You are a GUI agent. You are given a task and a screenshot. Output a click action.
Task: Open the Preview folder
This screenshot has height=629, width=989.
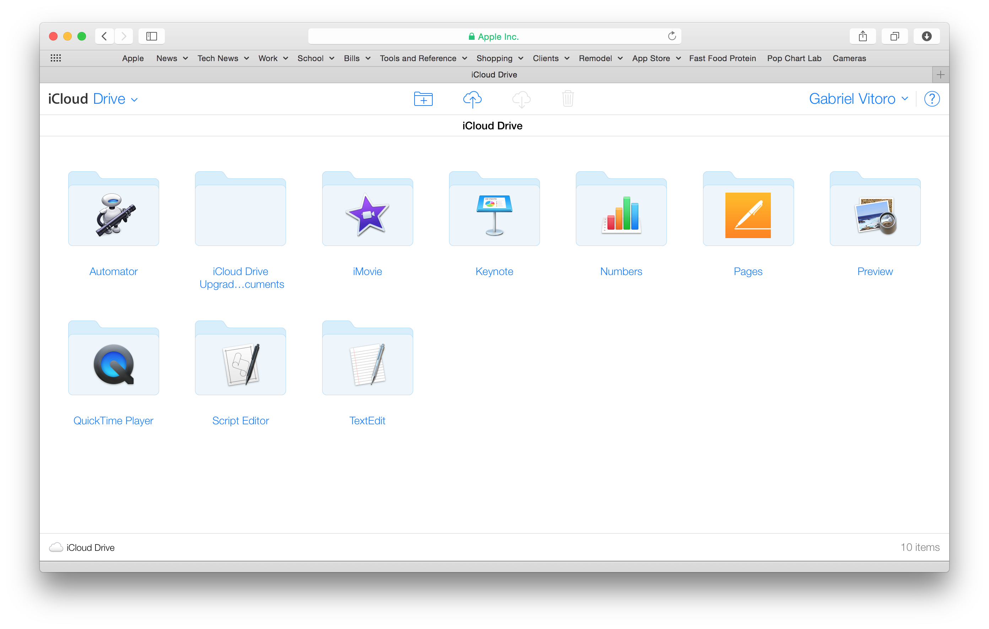875,209
